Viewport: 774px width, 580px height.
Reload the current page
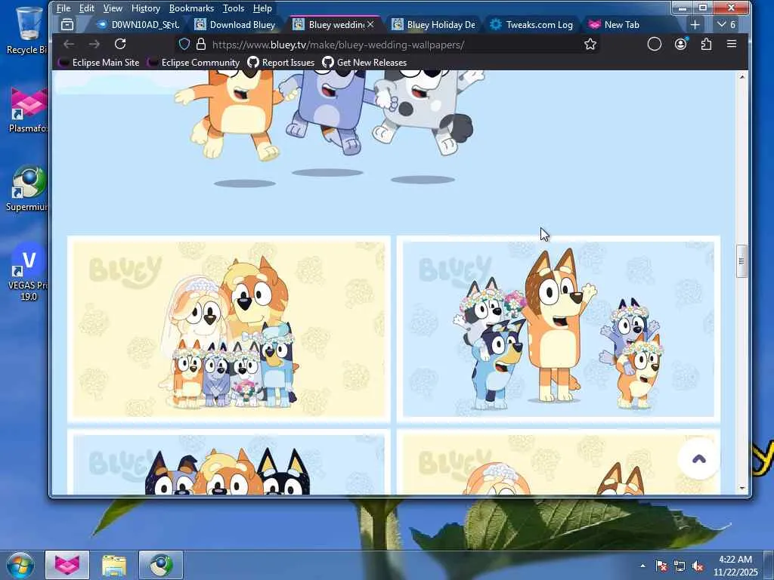(120, 45)
